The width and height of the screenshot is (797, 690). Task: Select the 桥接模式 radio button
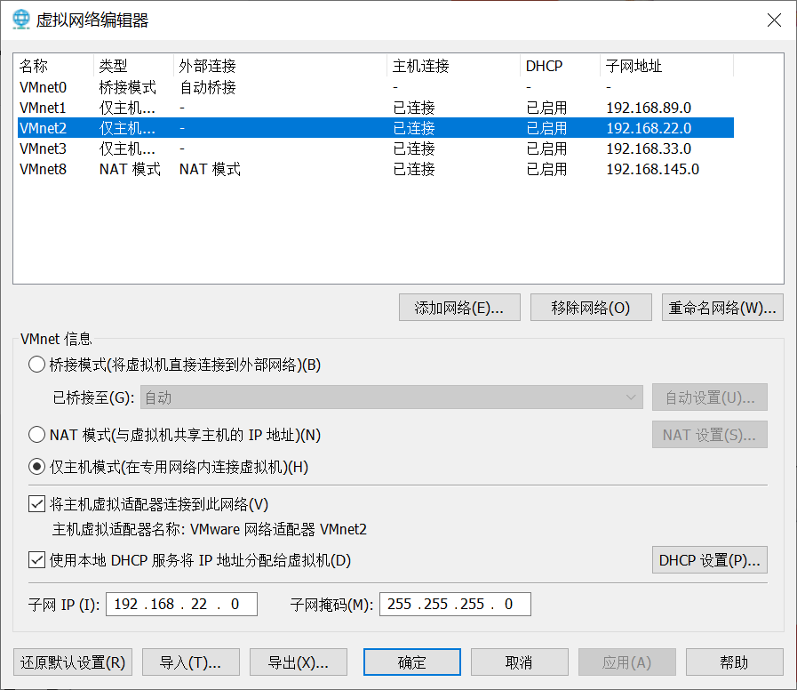[36, 365]
